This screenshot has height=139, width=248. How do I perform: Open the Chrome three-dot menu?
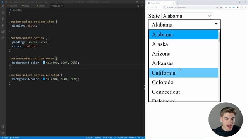[x=245, y=7]
